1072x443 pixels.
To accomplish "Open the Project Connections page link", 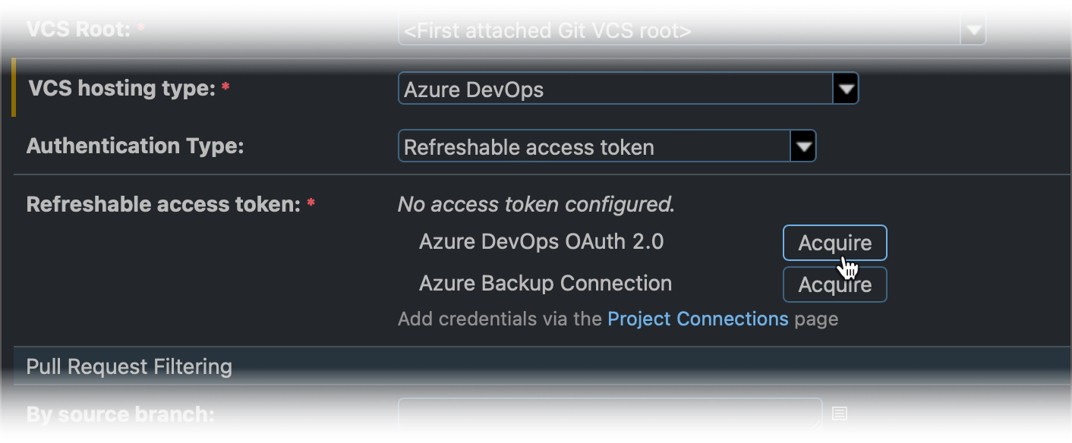I will pyautogui.click(x=698, y=319).
